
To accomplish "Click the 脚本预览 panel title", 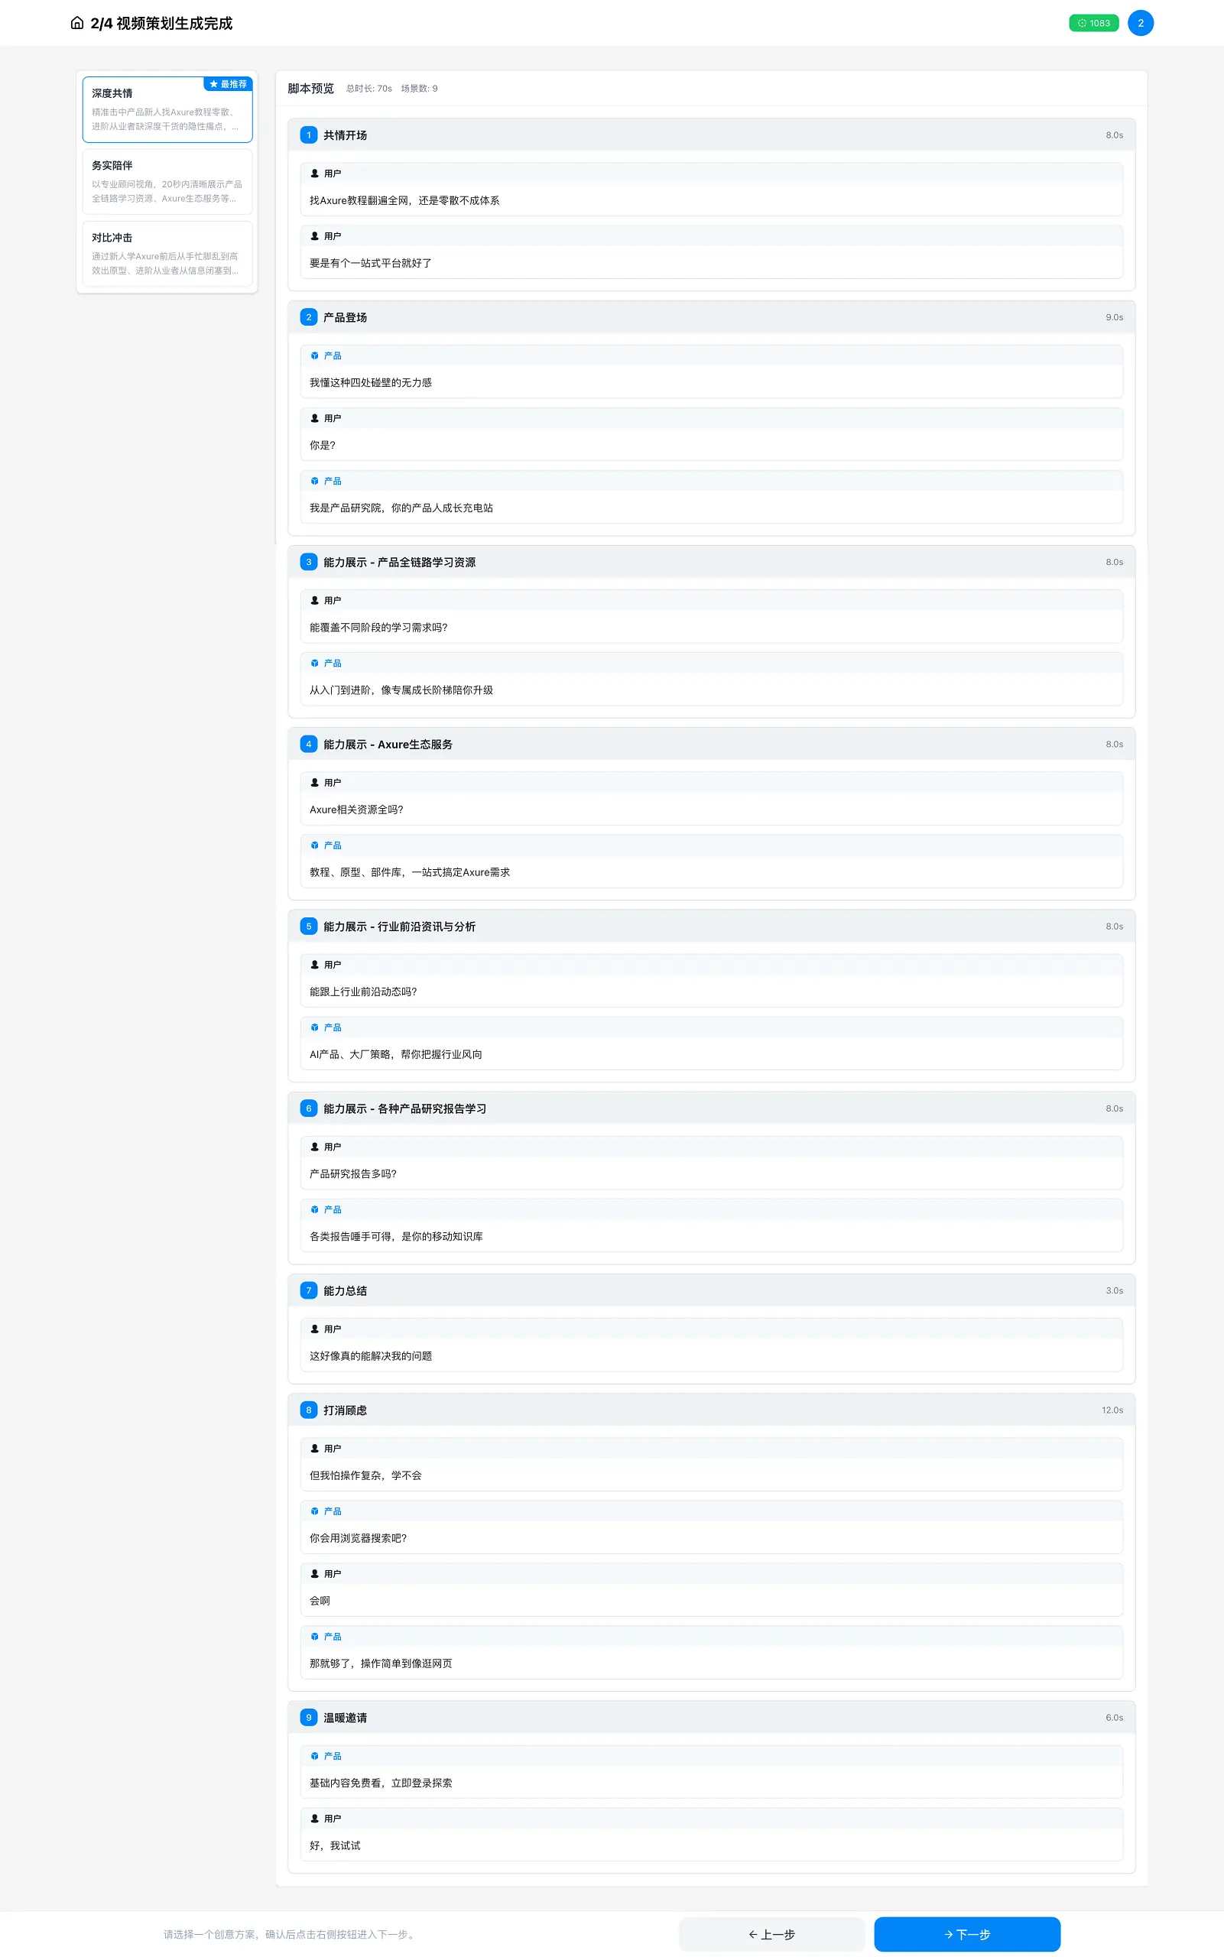I will point(311,88).
